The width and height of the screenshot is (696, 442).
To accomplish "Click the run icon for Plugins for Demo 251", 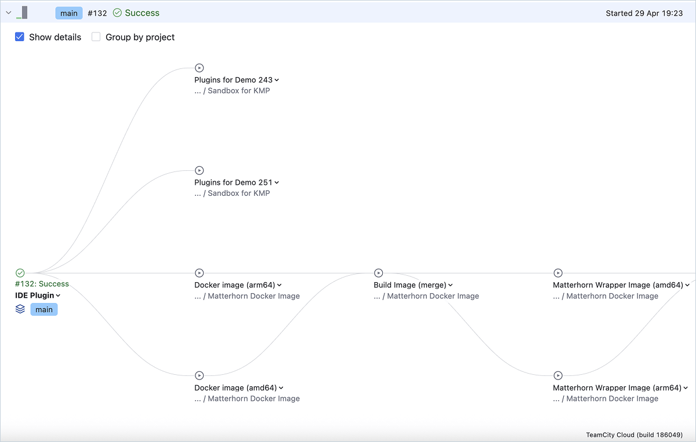I will [200, 170].
